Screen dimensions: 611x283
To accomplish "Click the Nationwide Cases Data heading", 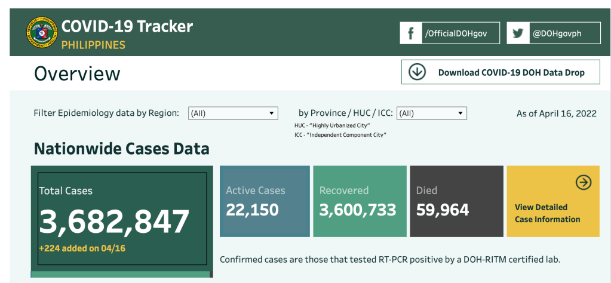I will coord(122,149).
